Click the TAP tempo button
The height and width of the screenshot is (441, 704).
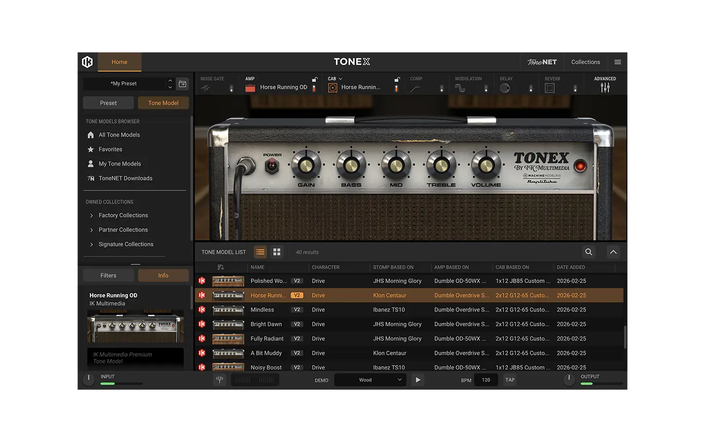[x=510, y=380]
